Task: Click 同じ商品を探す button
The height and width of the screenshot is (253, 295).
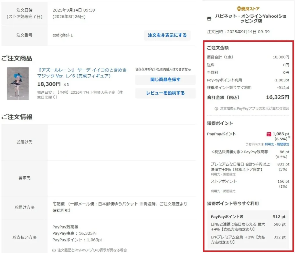Action: [165, 80]
